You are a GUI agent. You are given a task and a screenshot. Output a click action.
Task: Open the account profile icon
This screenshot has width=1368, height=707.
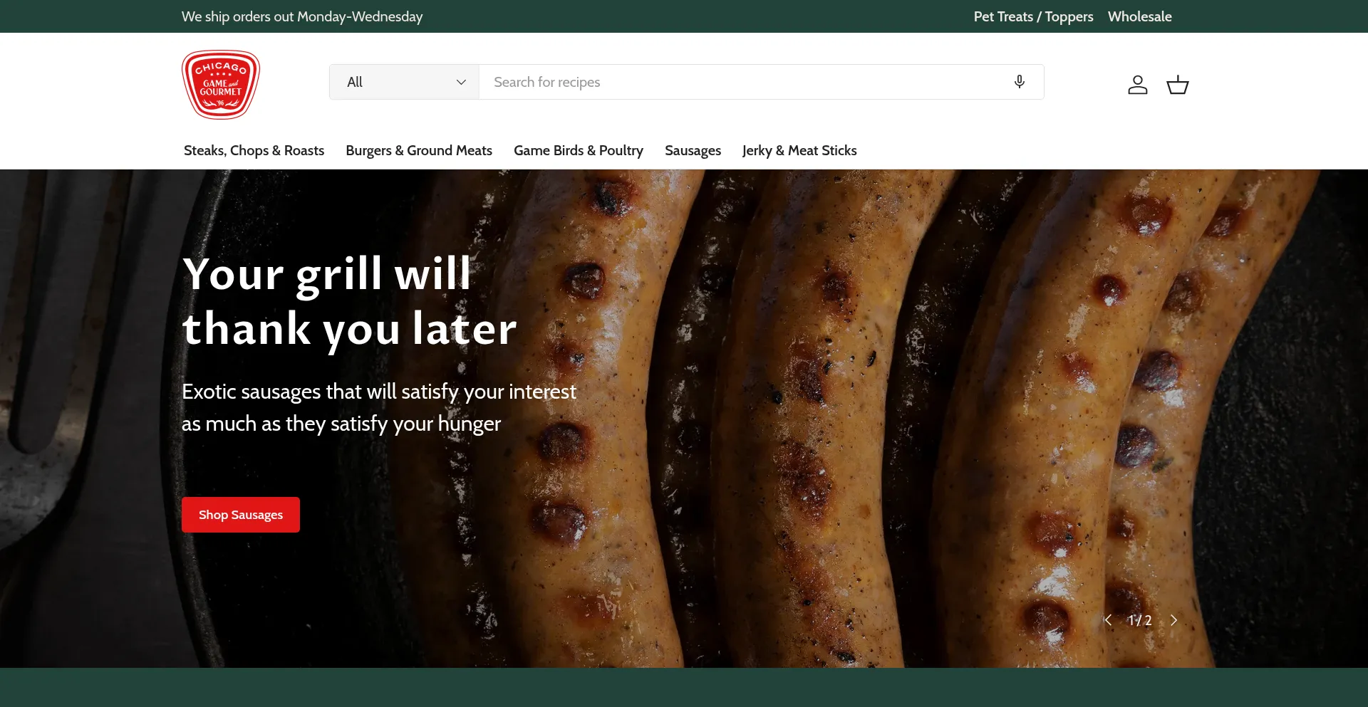1138,85
